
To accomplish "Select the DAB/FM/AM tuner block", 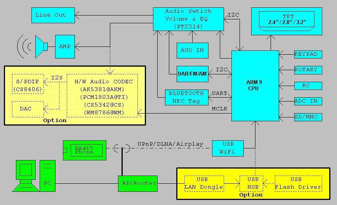I will coord(192,74).
